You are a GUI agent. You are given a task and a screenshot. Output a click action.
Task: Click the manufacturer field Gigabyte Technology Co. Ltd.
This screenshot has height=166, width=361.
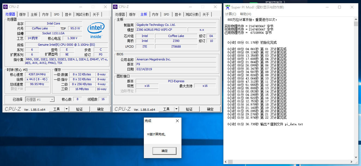(176, 25)
